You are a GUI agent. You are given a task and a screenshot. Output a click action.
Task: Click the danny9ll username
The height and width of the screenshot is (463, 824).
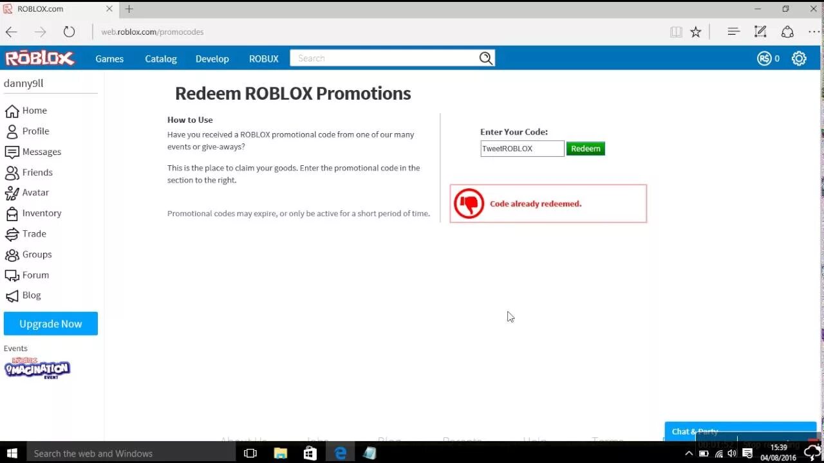pos(24,83)
